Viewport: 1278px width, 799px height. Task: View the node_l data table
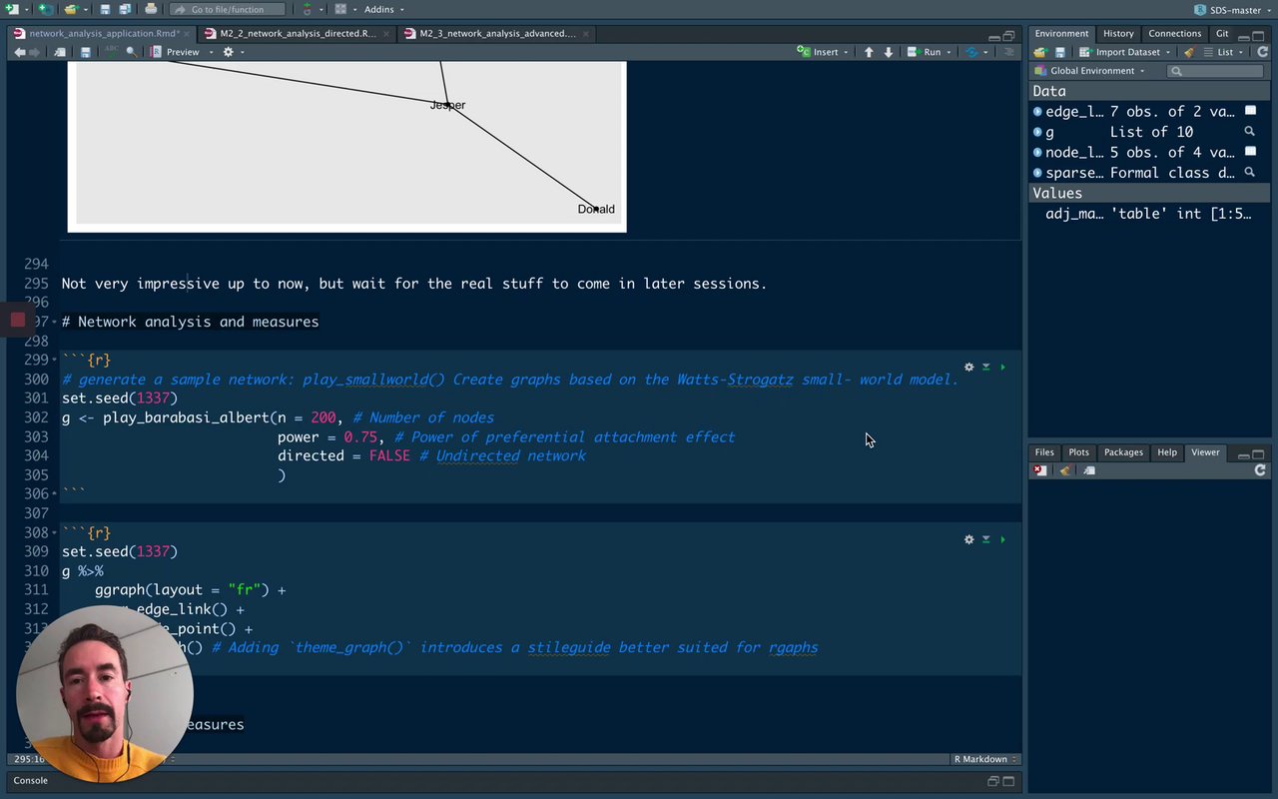point(1250,152)
